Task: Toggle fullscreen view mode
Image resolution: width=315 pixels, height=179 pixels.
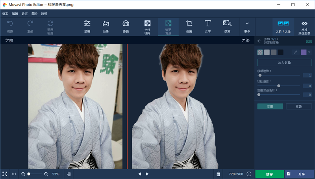Action: (5, 174)
